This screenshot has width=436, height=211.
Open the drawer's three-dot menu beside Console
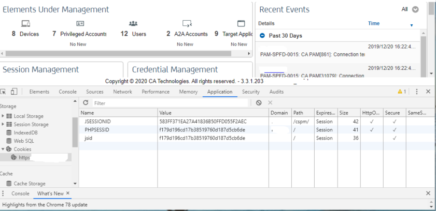[x=4, y=193]
